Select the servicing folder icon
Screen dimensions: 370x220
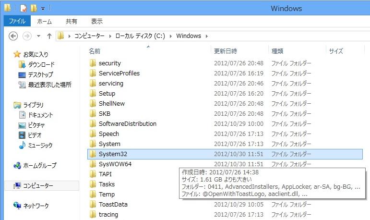(93, 83)
